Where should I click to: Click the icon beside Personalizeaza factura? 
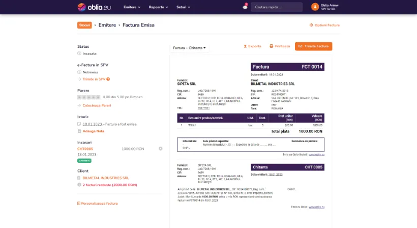coord(79,204)
